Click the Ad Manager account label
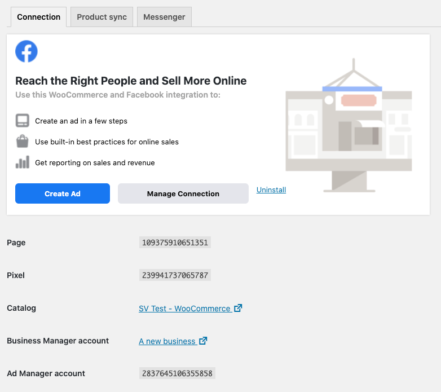Screen dimensions: 441x392 tap(46, 373)
